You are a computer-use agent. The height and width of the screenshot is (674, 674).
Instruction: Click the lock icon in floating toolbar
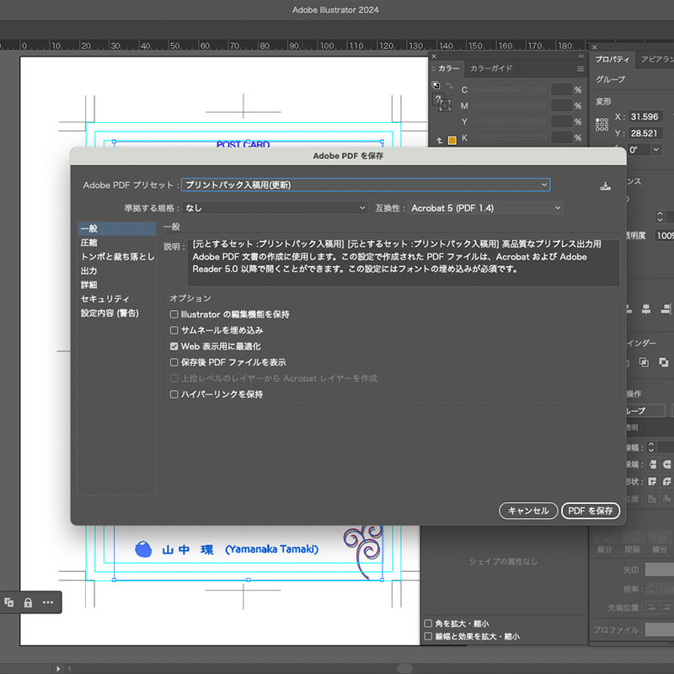pyautogui.click(x=28, y=602)
